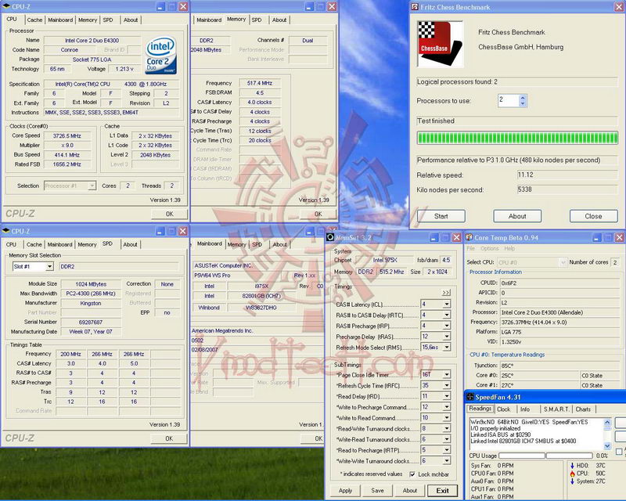The width and height of the screenshot is (626, 501).
Task: Click the Core Speed value 3726.5 MHz
Action: tap(67, 136)
